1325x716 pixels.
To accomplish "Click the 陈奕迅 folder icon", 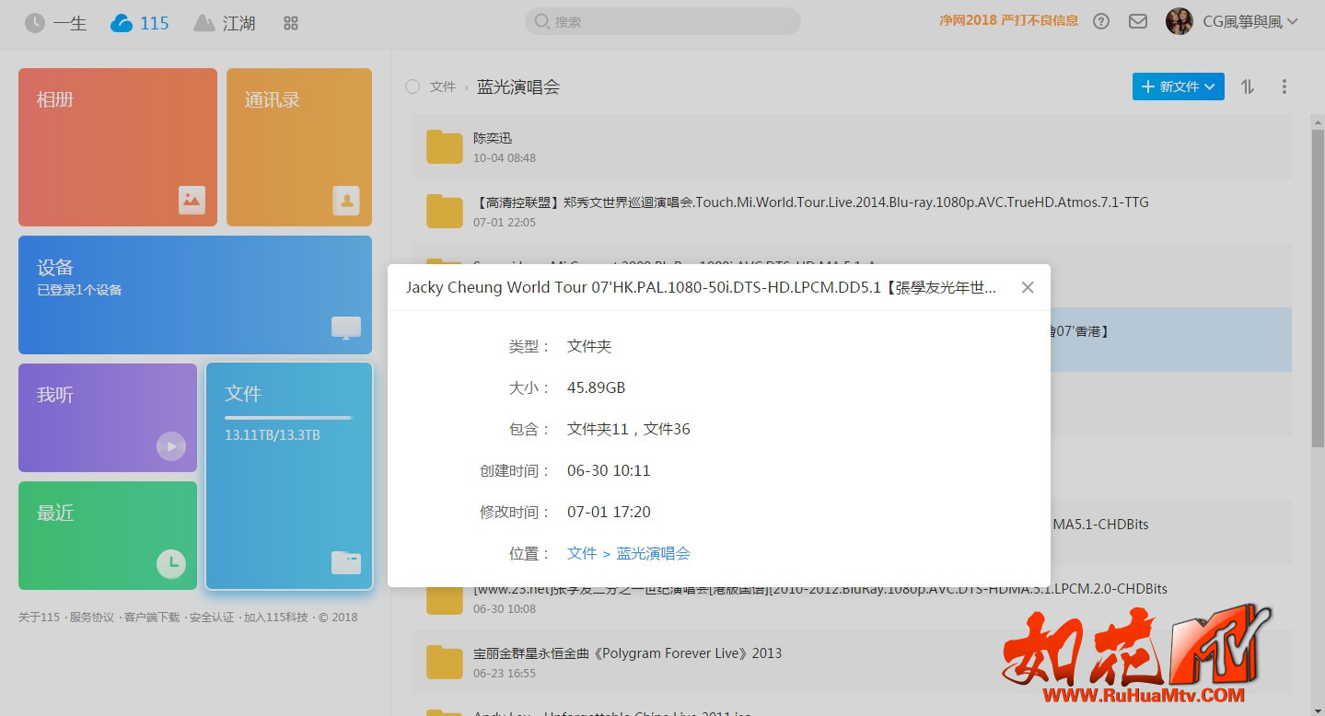I will tap(445, 147).
